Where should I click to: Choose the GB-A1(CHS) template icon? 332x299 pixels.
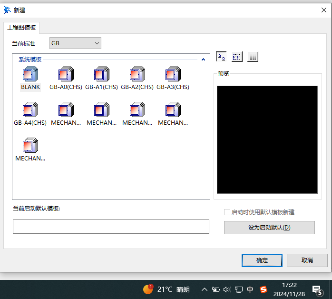(102, 74)
